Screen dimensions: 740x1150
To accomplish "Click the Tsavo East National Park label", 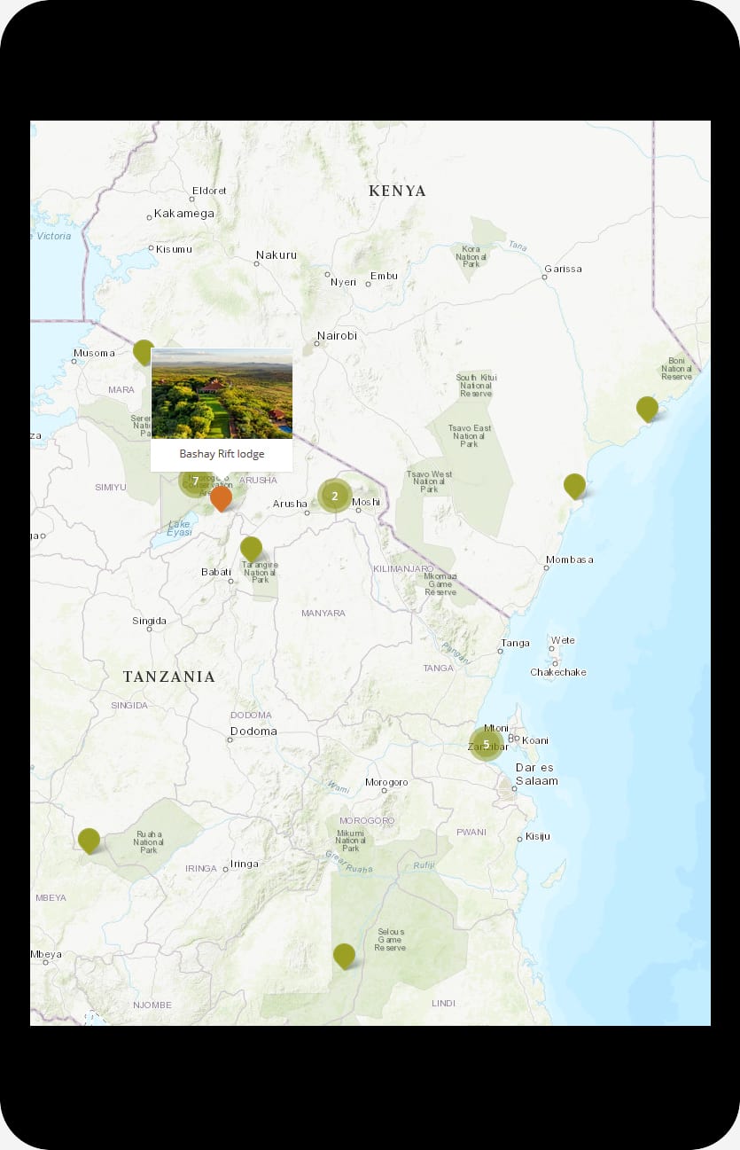I will 470,434.
